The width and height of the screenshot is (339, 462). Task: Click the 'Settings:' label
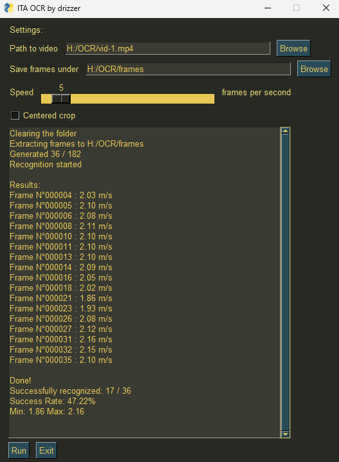coord(26,30)
